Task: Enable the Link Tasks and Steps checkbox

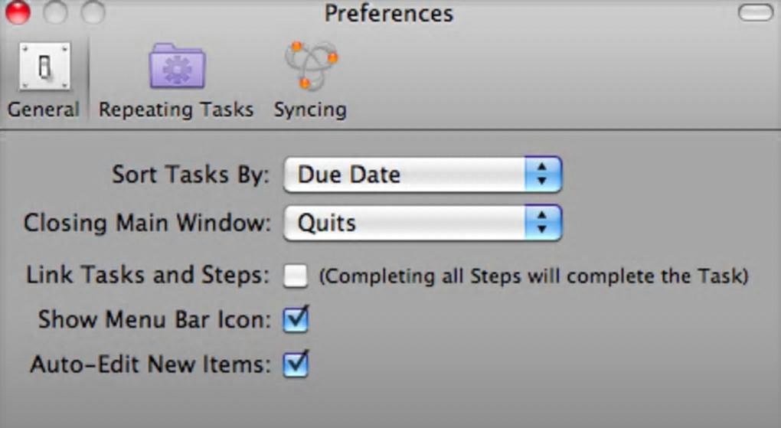Action: [296, 276]
